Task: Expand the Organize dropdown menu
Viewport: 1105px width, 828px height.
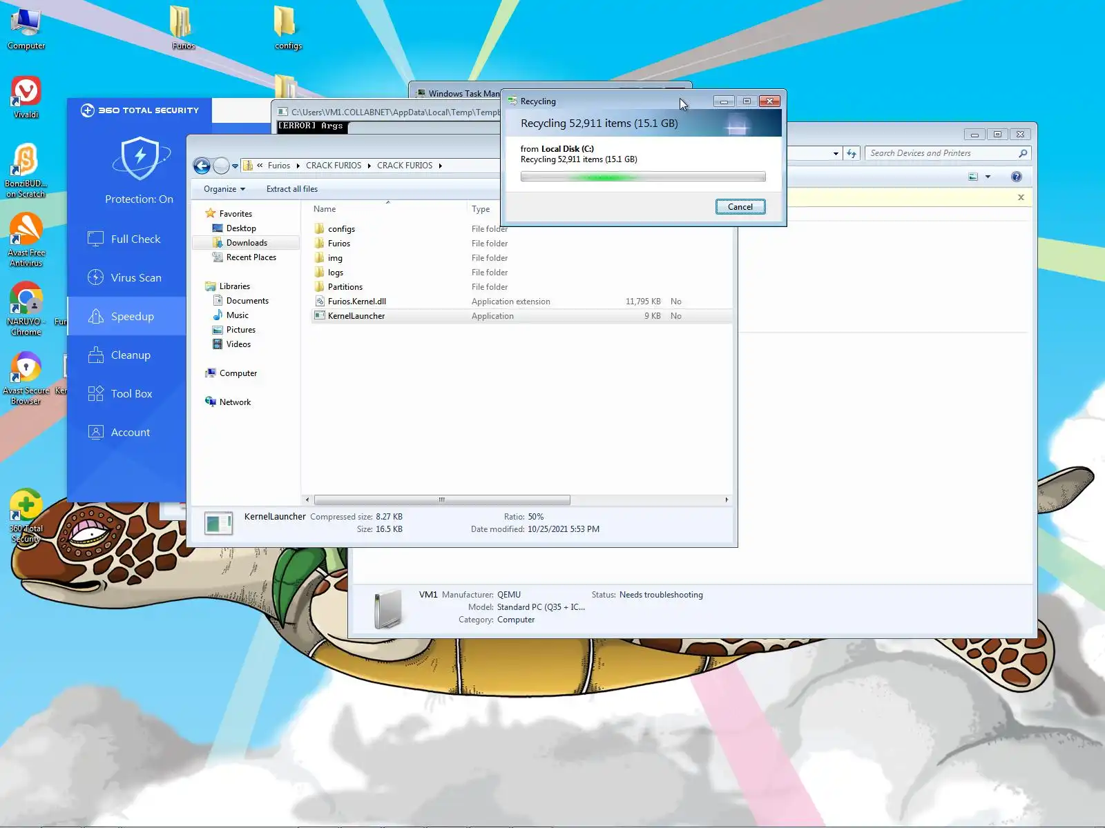Action: tap(224, 189)
